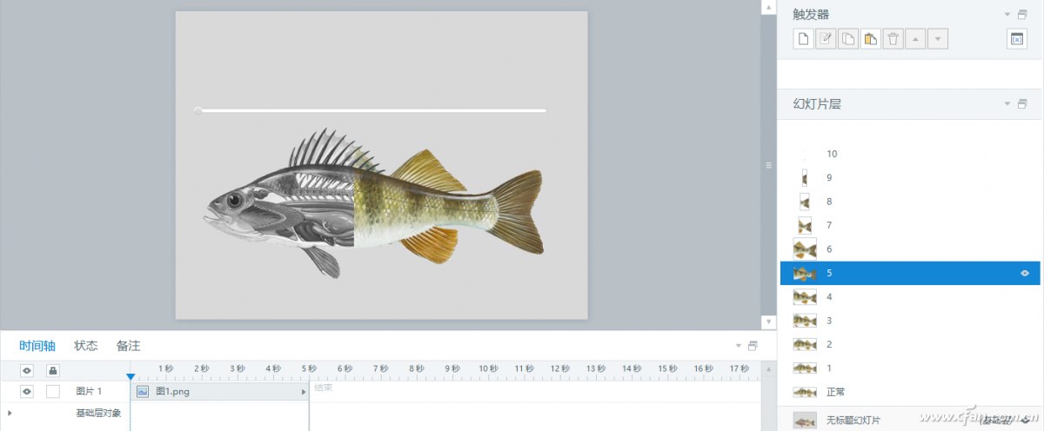Select the 正常 slide layer
Screen dimensions: 1044x431
tap(837, 392)
